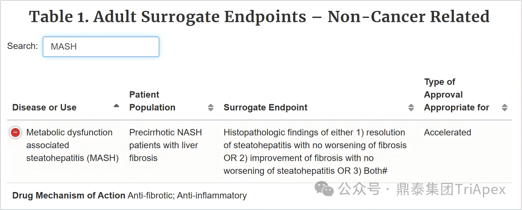Click sort arrows icon beside Patient Population

(211, 107)
